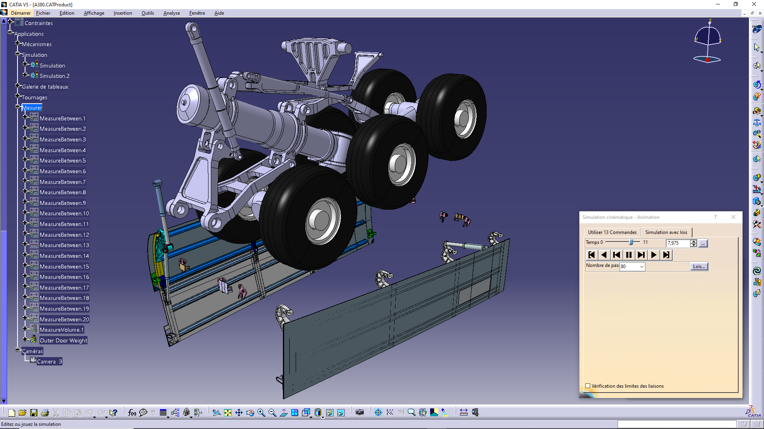
Task: Enable Vérification des limites des liaisons checkbox
Action: pyautogui.click(x=588, y=386)
